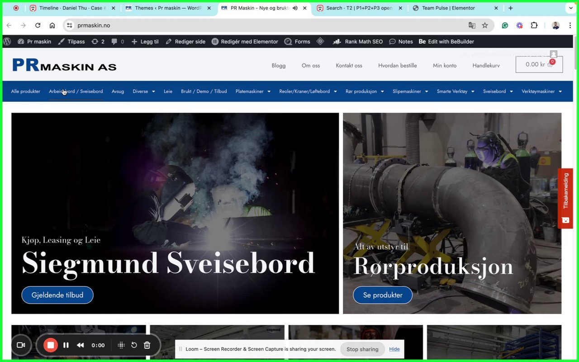The width and height of the screenshot is (579, 362).
Task: Open the Blogg menu link
Action: coord(279,66)
